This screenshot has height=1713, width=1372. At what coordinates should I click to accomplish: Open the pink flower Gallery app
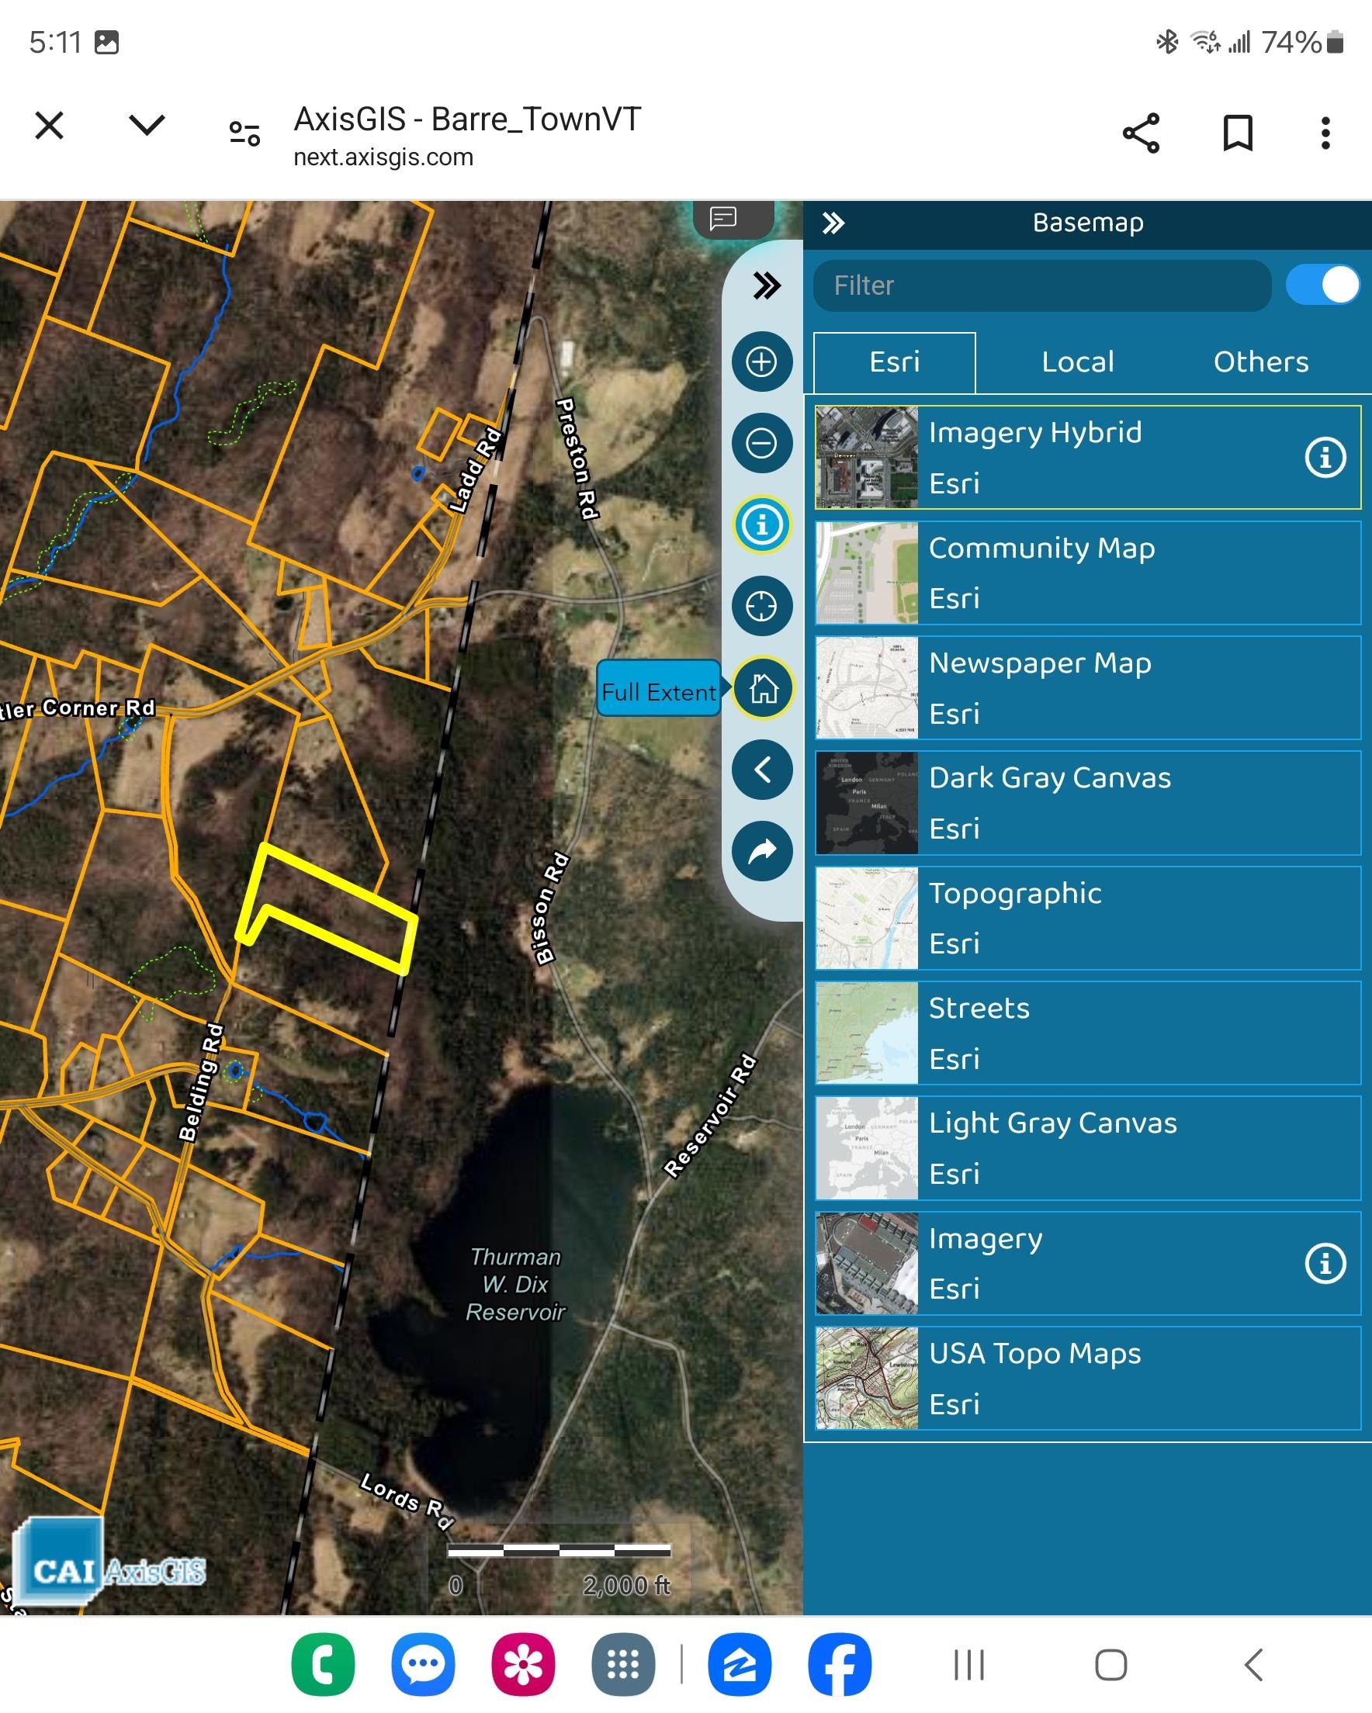tap(523, 1665)
